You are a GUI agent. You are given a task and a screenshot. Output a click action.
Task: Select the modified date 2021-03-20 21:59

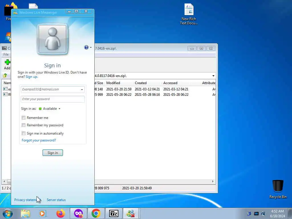[x=119, y=89]
